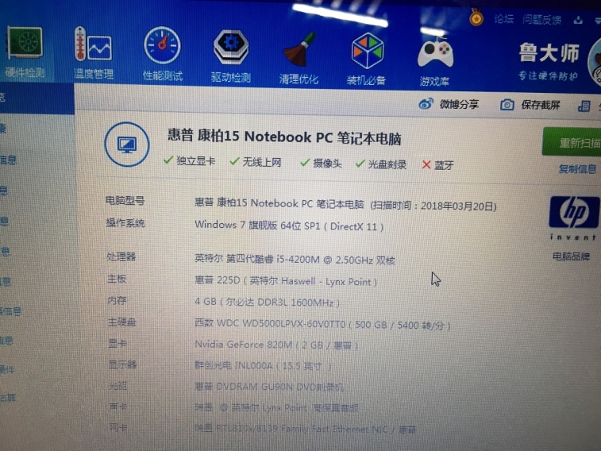
Task: Click the green 重新扫描 rescan button
Action: (x=572, y=142)
